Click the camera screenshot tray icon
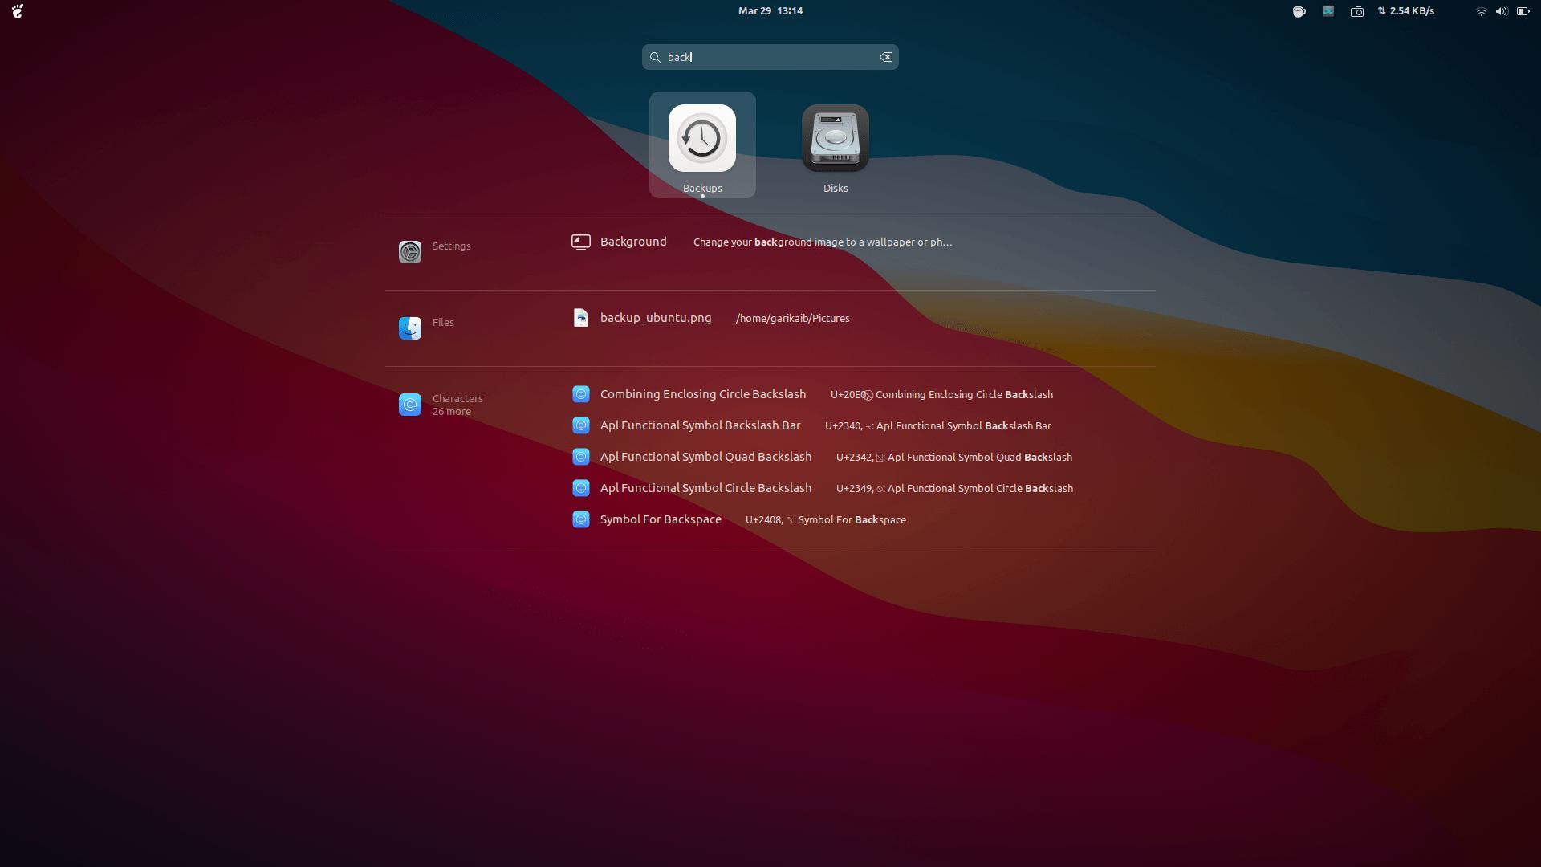Screen dimensions: 1541x867 click(x=1357, y=11)
